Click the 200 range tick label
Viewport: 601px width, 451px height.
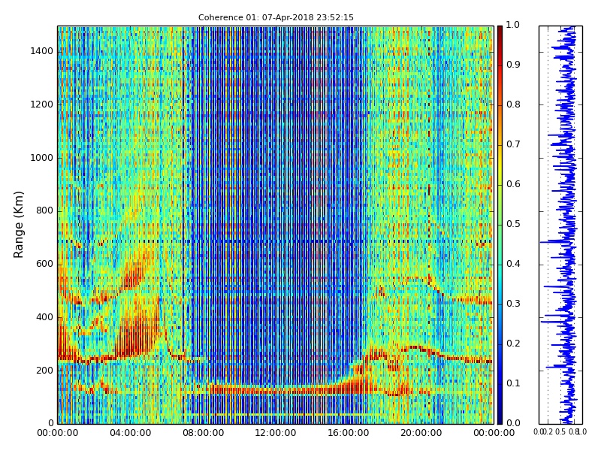[44, 371]
